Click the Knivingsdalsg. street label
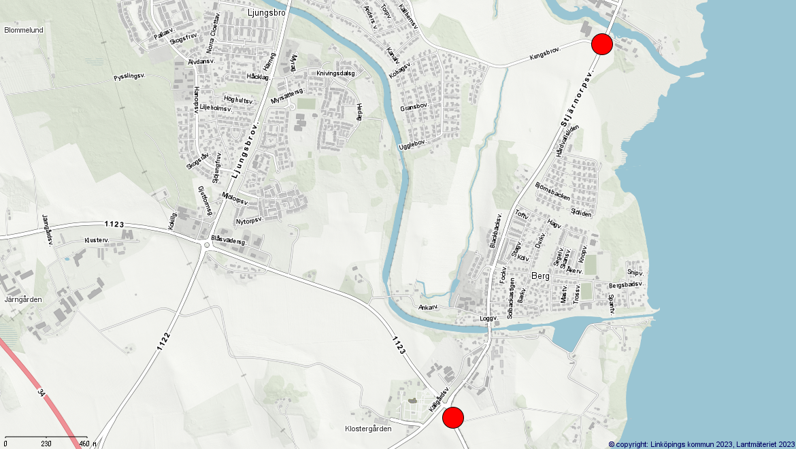The width and height of the screenshot is (796, 449). (x=336, y=73)
